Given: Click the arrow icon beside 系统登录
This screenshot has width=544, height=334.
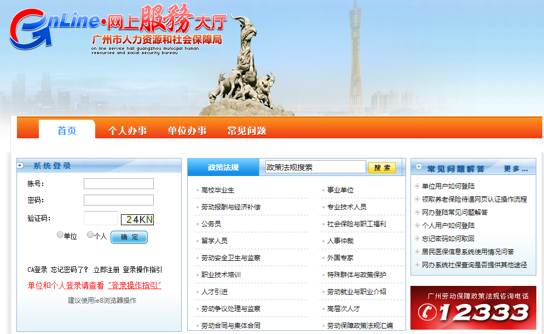Looking at the screenshot, I should [21, 166].
